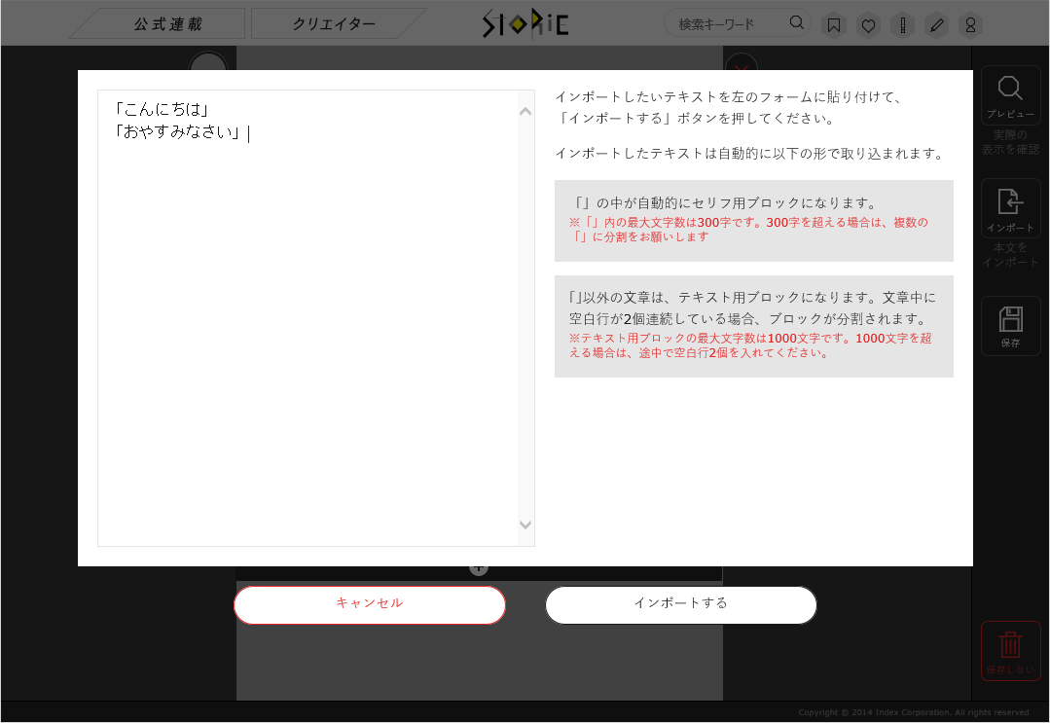Click the STORIE logo

[525, 22]
